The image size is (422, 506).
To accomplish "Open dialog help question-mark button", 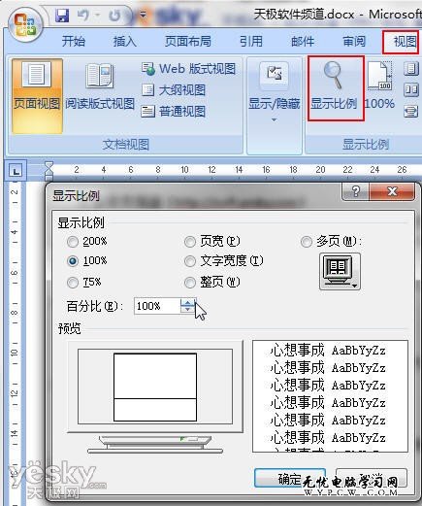I will tap(355, 192).
